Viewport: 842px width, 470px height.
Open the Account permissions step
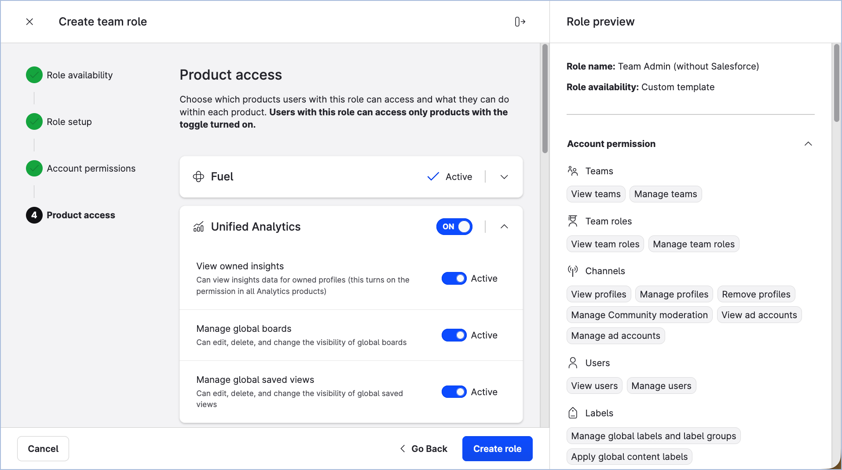click(91, 169)
